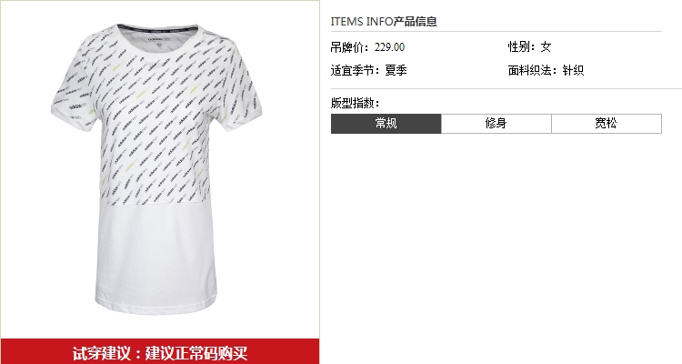Click the 性别: 女 gender field
The width and height of the screenshot is (682, 364).
(530, 46)
